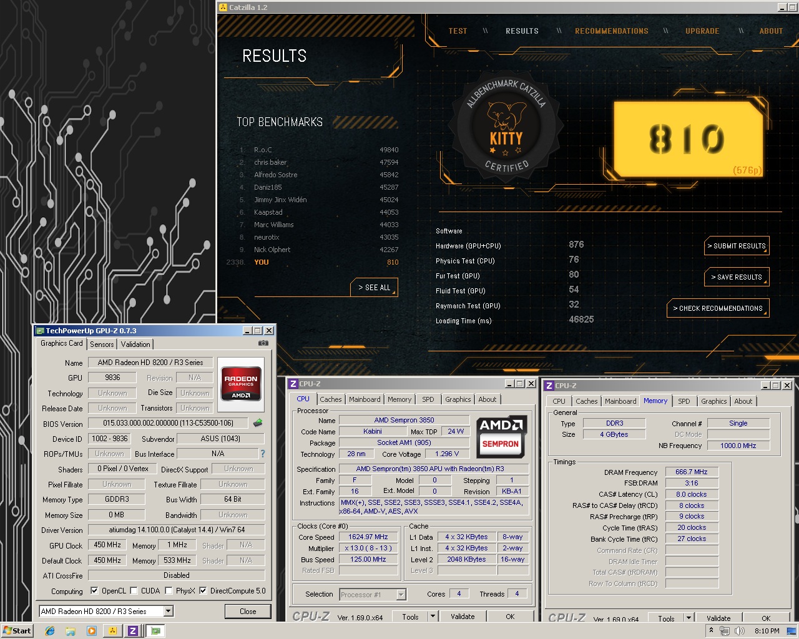799x639 pixels.
Task: Toggle the OpenCL checkbox in GPU-Z
Action: 94,590
